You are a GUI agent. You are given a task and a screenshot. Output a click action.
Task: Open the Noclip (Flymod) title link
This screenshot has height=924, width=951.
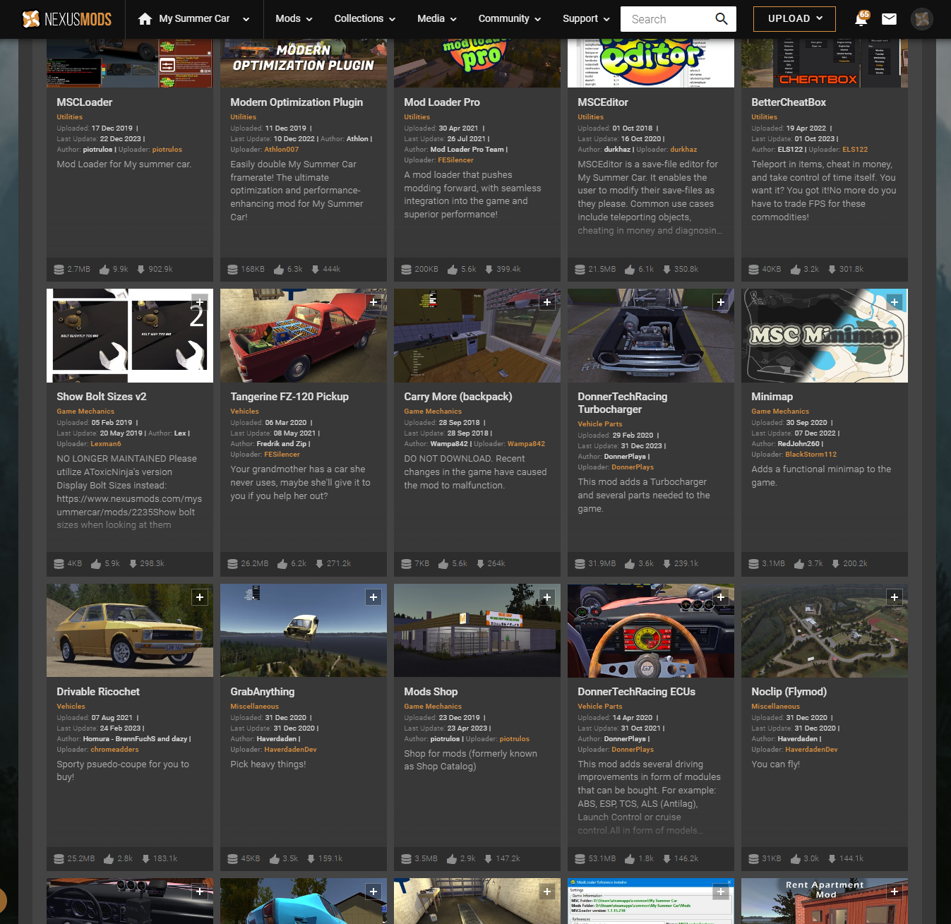click(x=789, y=692)
